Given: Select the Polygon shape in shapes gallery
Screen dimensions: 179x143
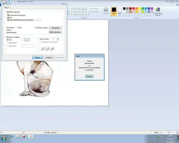Looking at the screenshot, I should 83,9.
